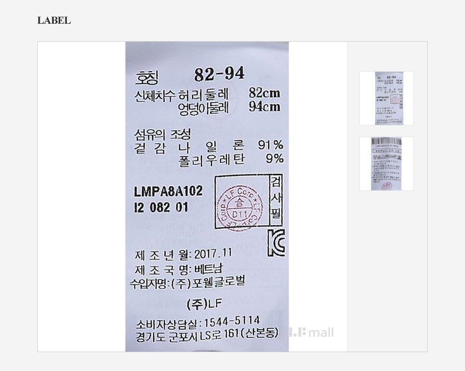465x371 pixels.
Task: Click the (주)LF company name text
Action: [204, 304]
